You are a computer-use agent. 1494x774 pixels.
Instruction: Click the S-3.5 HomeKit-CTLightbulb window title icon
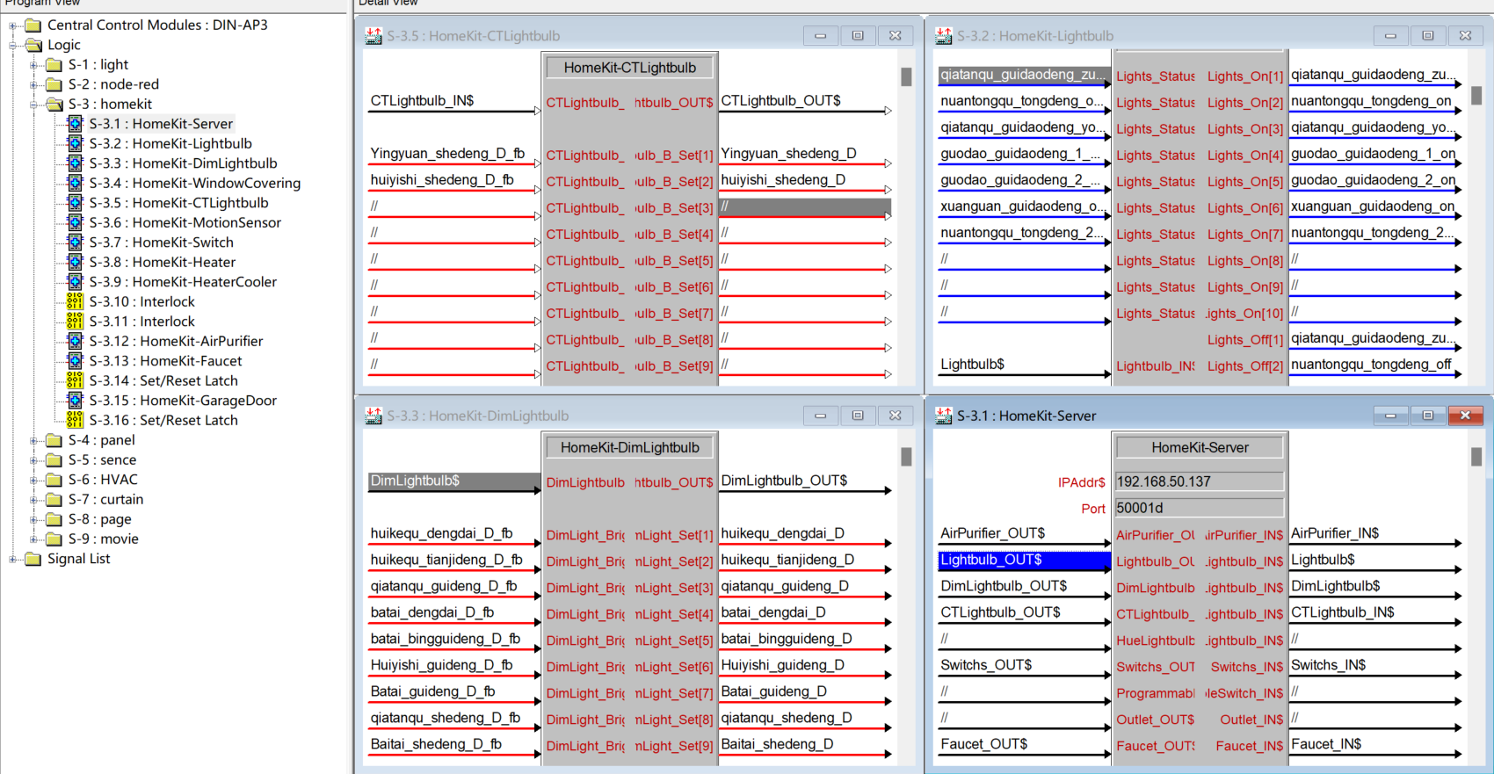373,36
